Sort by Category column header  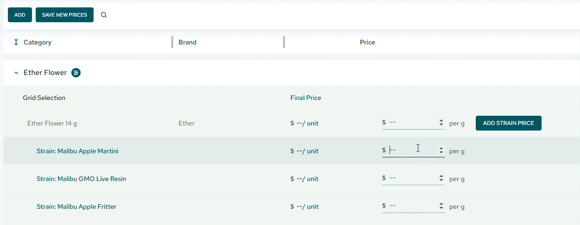coord(38,42)
